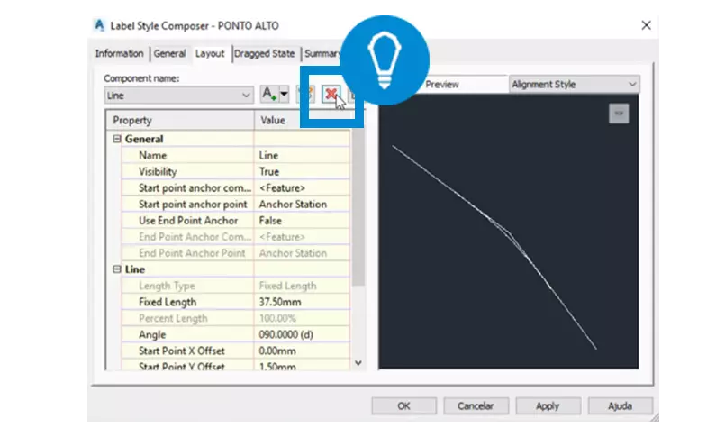Image resolution: width=716 pixels, height=437 pixels.
Task: Click the 'Start Point X Offset' property label
Action: (182, 351)
